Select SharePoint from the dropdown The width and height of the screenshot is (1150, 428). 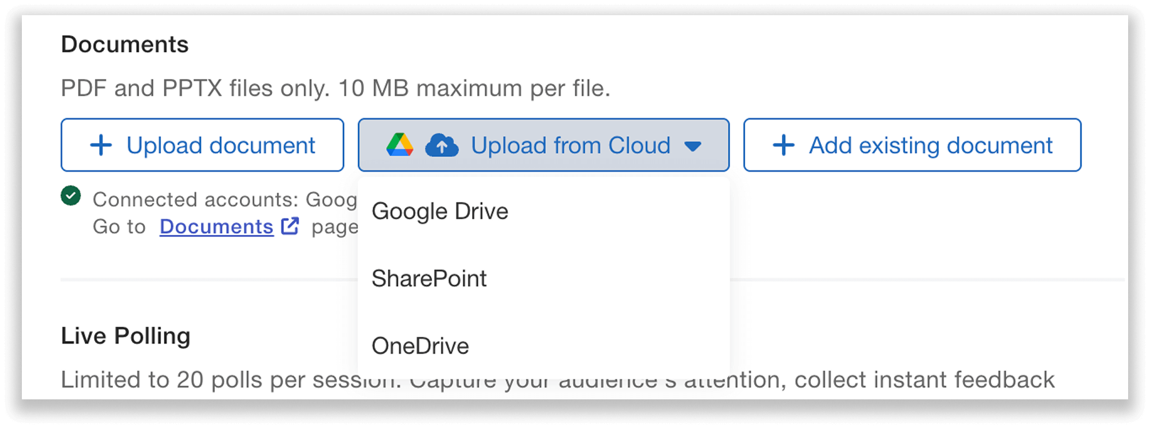click(x=429, y=278)
